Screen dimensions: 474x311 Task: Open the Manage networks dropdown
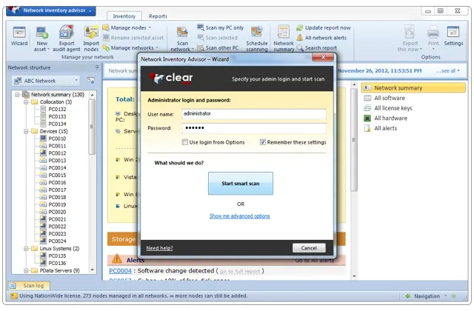pyautogui.click(x=130, y=47)
